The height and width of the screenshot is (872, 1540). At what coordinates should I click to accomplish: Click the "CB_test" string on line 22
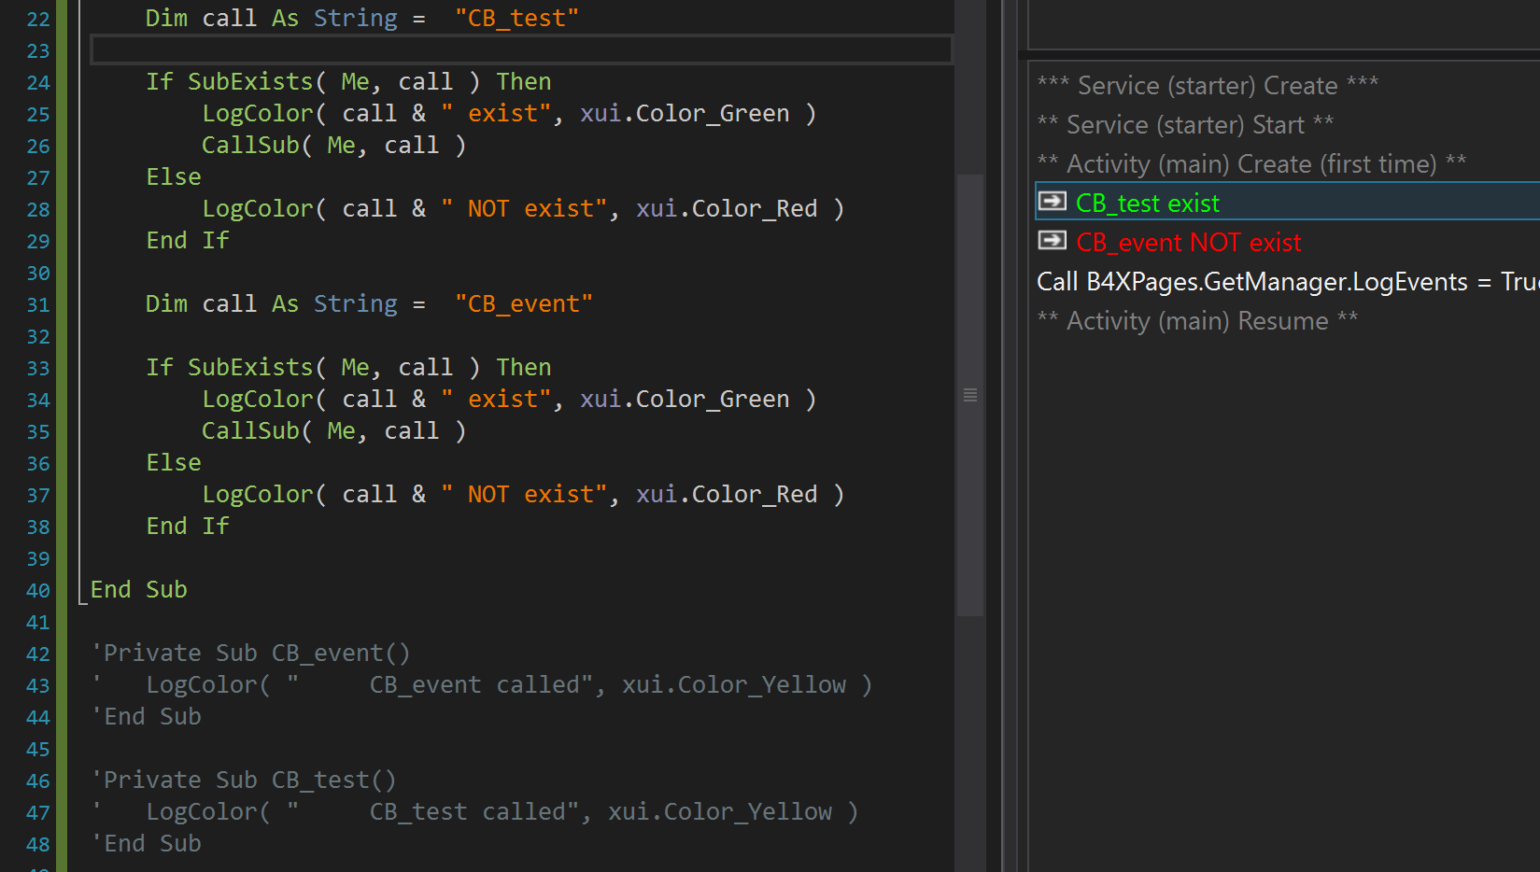click(x=516, y=18)
